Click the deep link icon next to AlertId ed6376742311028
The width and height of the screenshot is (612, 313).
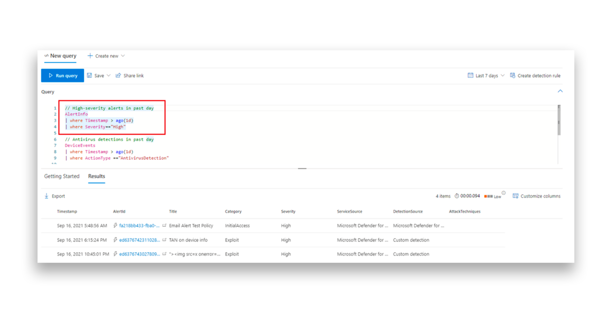[164, 240]
